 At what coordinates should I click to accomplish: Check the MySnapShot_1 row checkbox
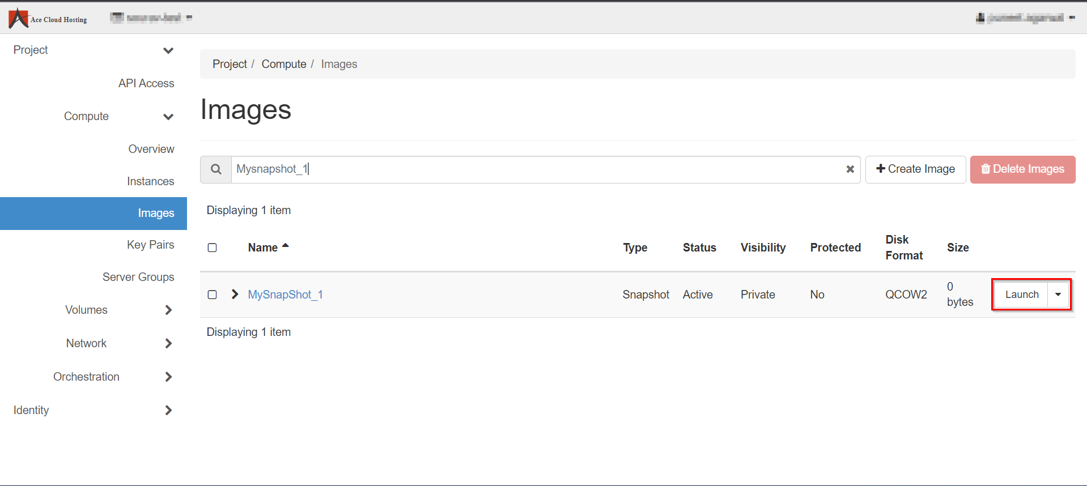point(213,295)
